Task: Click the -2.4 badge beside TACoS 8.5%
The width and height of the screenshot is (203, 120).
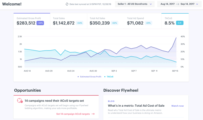Action: point(179,23)
